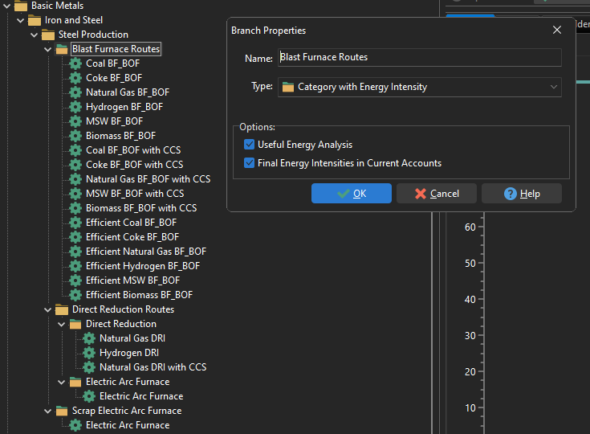Click the gear icon beside Coal BF_BOF
This screenshot has width=590, height=434.
(x=75, y=63)
